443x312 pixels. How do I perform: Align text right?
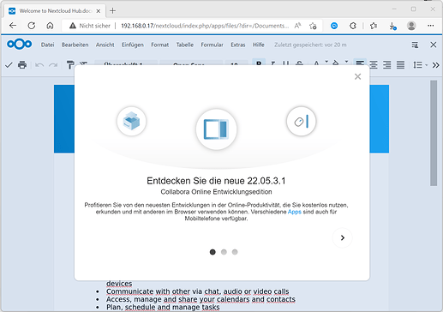(x=387, y=65)
